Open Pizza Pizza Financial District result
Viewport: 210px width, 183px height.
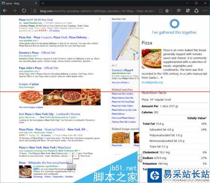(53, 129)
